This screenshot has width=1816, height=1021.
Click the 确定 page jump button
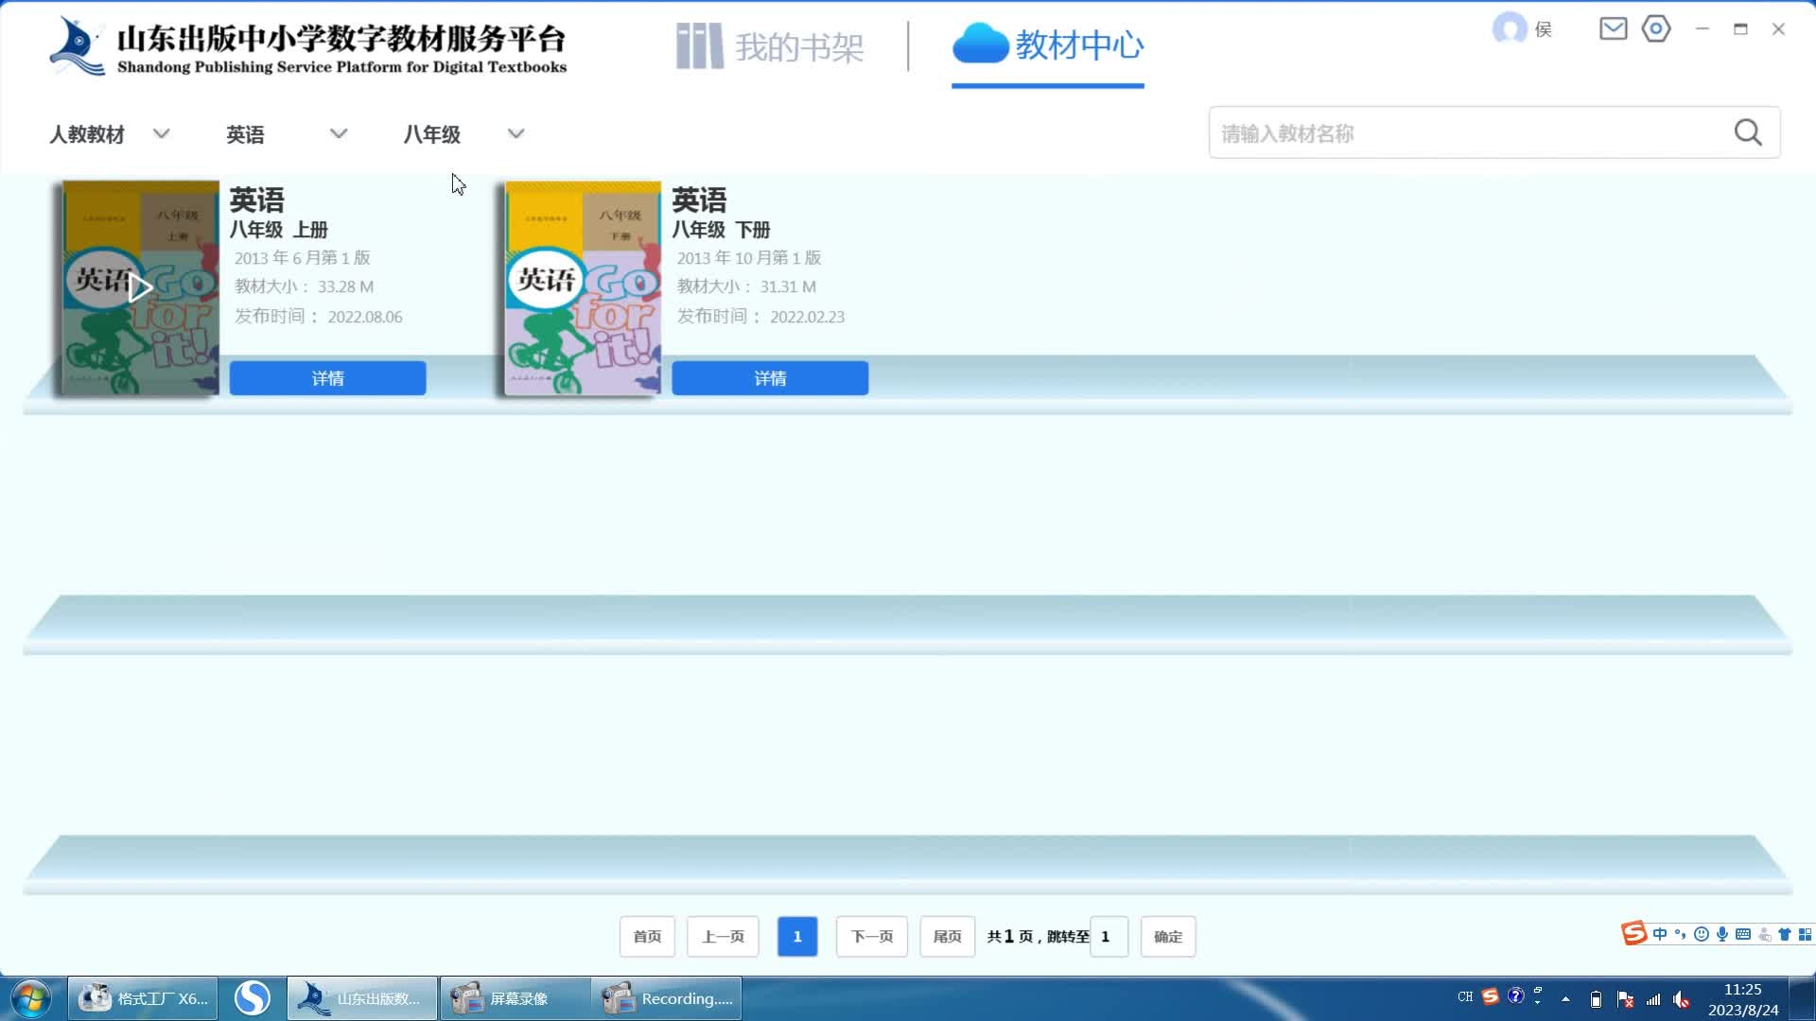pos(1167,936)
